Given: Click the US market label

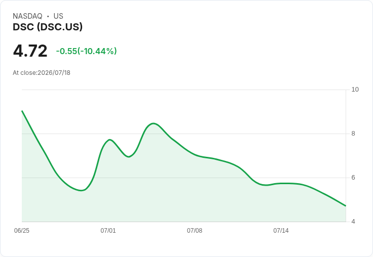Looking at the screenshot, I should (58, 16).
